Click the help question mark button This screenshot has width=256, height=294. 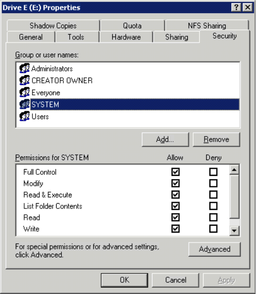coord(236,7)
